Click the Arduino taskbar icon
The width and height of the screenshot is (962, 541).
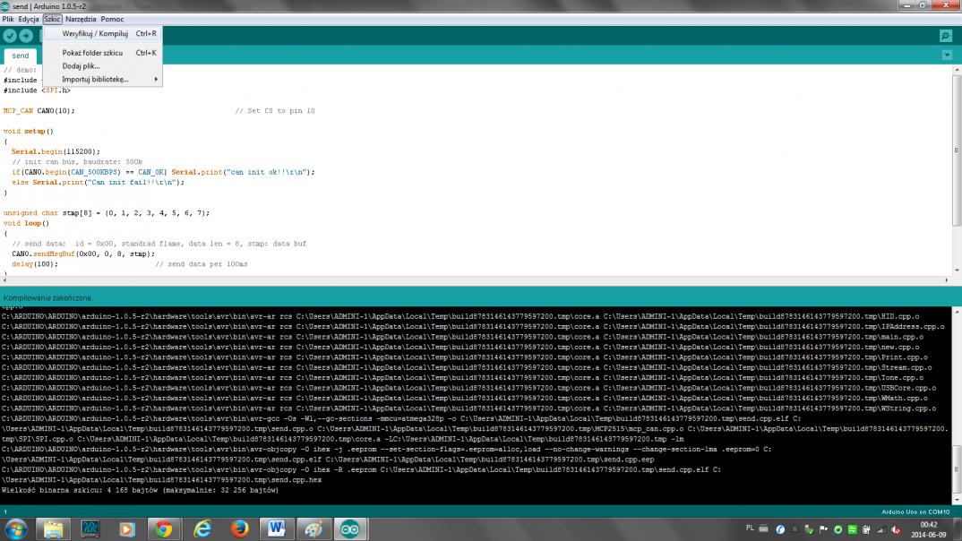coord(350,528)
